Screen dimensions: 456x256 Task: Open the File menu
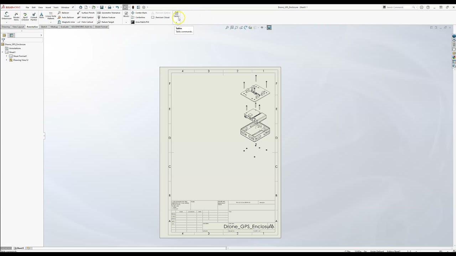click(27, 7)
